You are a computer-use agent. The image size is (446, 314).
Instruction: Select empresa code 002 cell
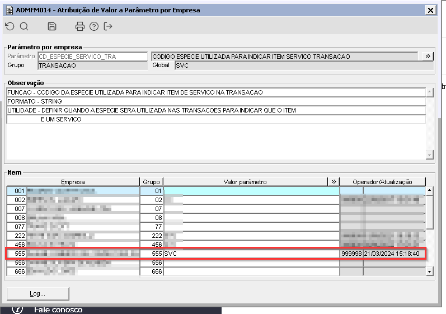click(16, 200)
